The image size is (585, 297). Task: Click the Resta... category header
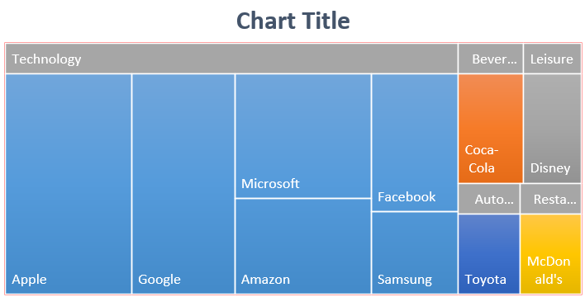(550, 199)
